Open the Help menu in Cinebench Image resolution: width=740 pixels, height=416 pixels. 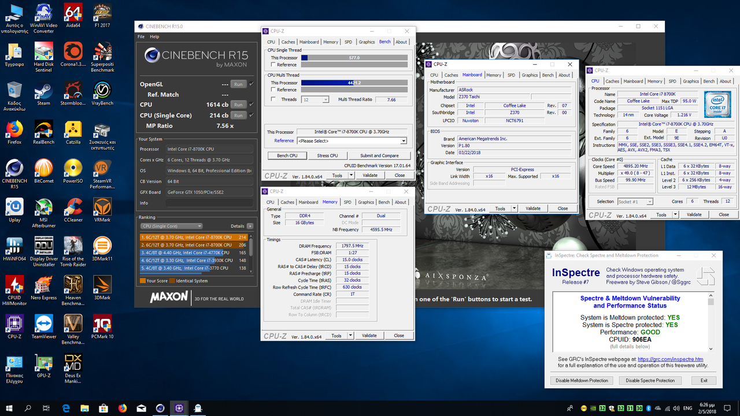(x=154, y=36)
